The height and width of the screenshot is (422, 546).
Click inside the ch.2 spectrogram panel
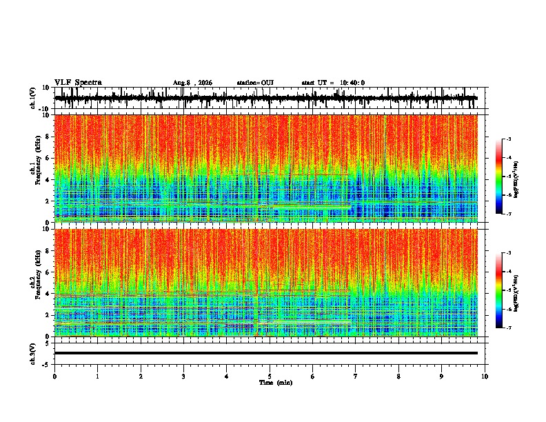(266, 283)
